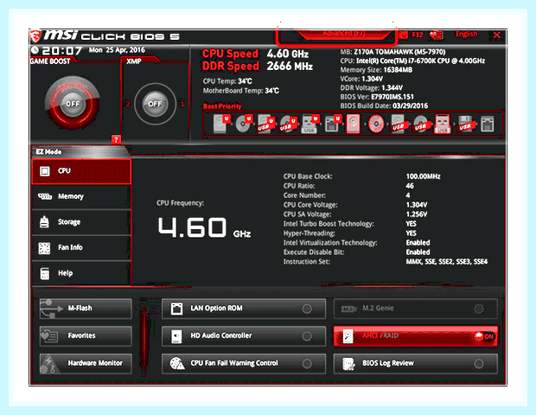Click the CPU Base Clock 100.00MHz value
536x415 pixels.
pyautogui.click(x=424, y=176)
